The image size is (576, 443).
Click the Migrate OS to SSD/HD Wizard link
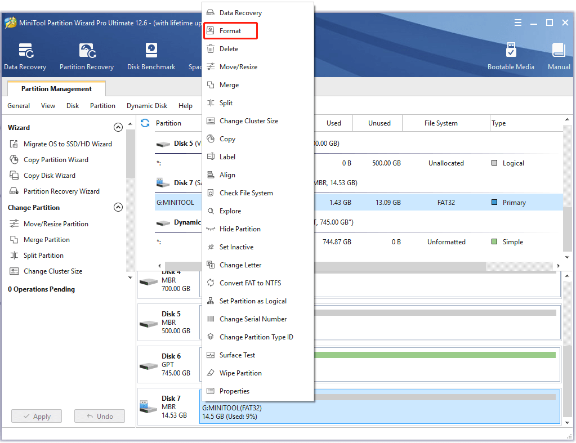click(68, 144)
